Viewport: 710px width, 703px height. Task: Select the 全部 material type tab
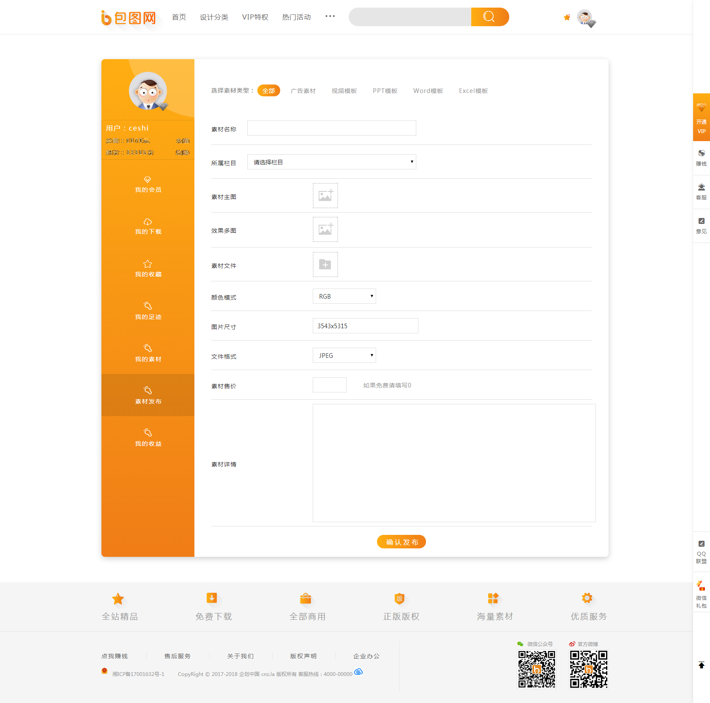pyautogui.click(x=269, y=91)
